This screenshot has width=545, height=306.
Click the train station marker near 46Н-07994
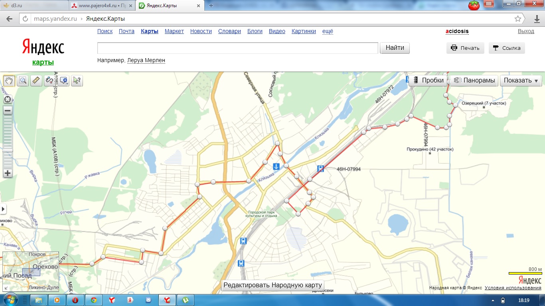320,169
